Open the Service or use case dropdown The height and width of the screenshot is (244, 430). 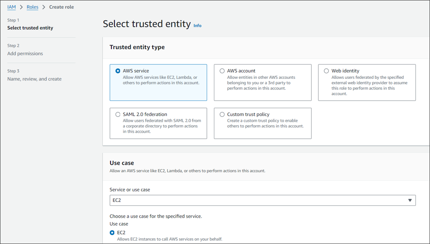click(x=262, y=200)
